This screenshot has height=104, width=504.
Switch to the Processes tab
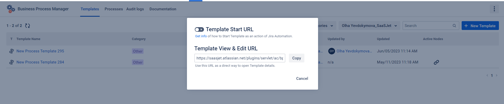pos(114,9)
